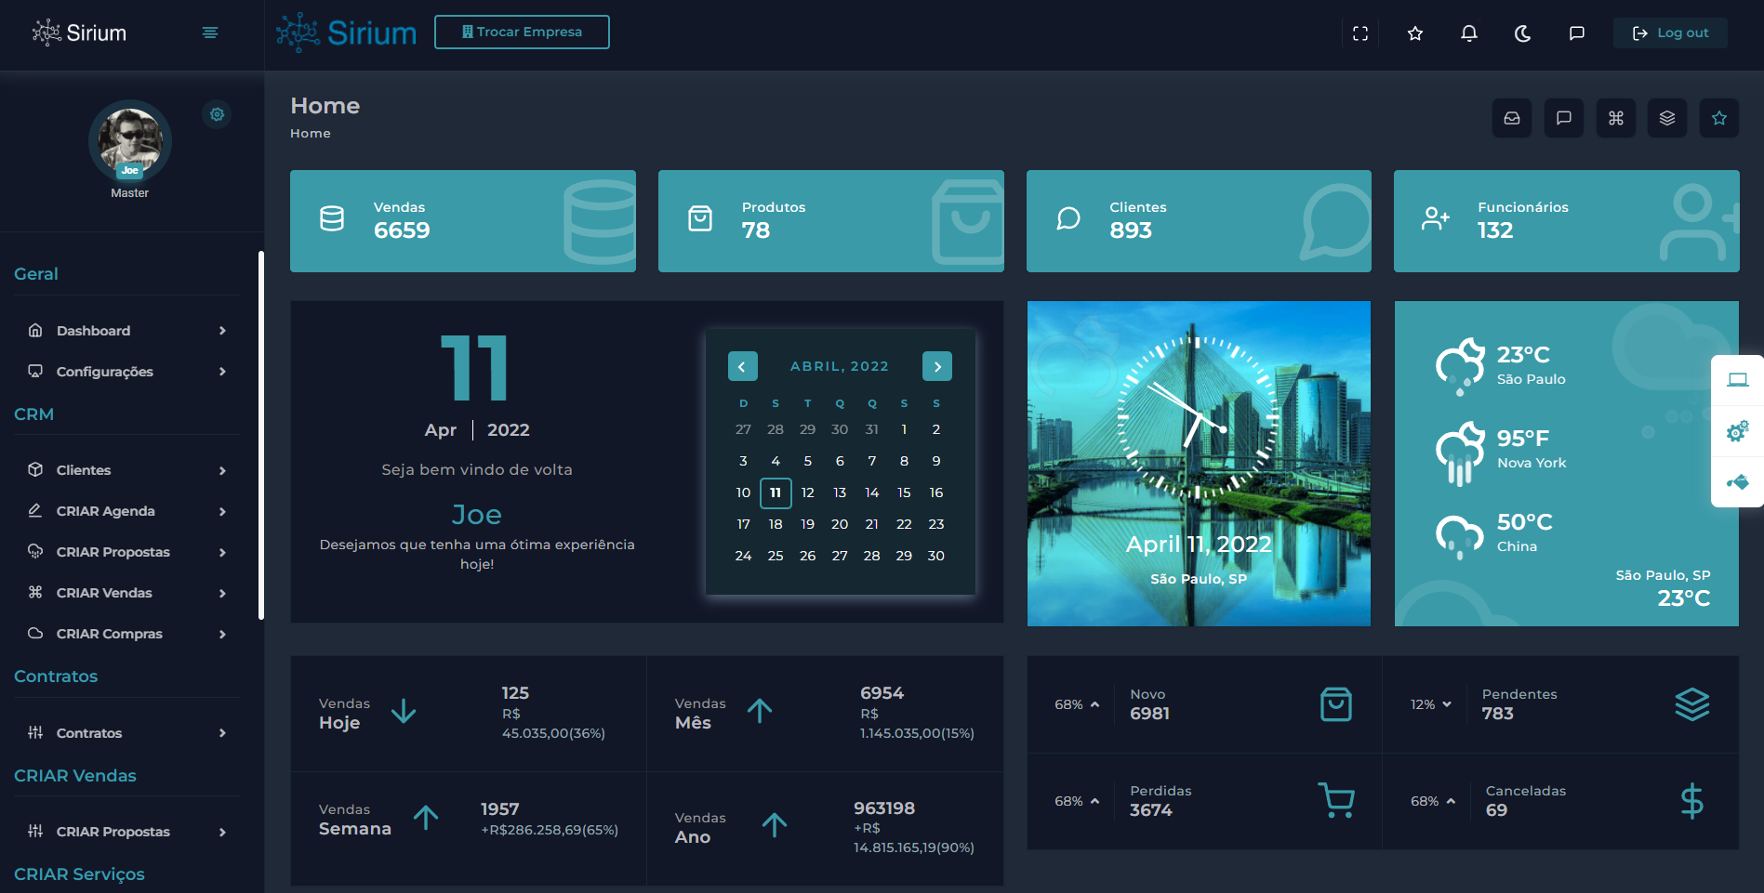Viewport: 1764px width, 893px height.
Task: Go to previous month in calendar
Action: point(742,366)
